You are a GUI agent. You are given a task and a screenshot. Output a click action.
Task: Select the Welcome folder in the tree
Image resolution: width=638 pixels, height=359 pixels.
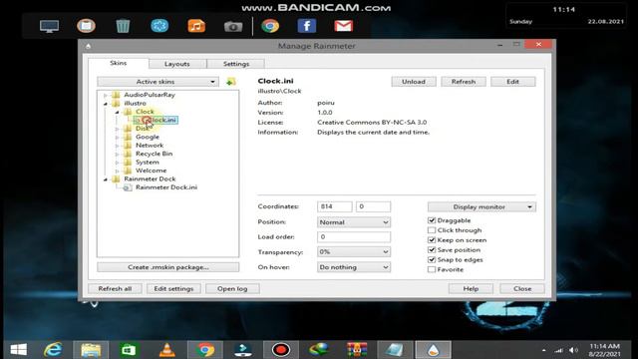(x=151, y=171)
